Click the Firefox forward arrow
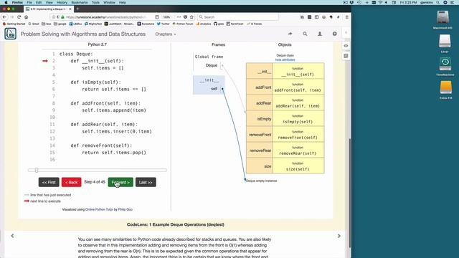 [11, 17]
